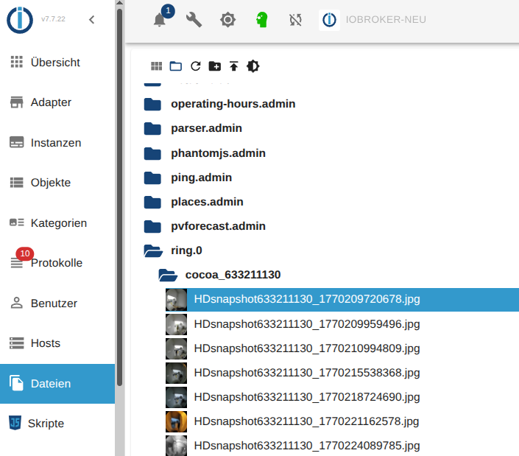519x456 pixels.
Task: Click thumbnail of snapshot ending 1770209959496
Action: (177, 324)
